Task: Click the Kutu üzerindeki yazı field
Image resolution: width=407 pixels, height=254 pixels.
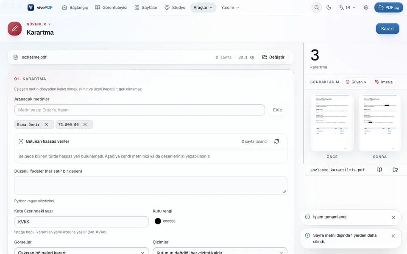Action: pos(81,222)
